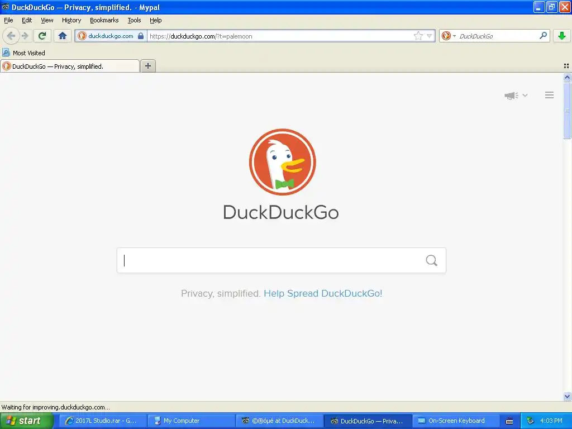Click the scrollbar up arrow
Screen dimensions: 572x429
pos(567,77)
